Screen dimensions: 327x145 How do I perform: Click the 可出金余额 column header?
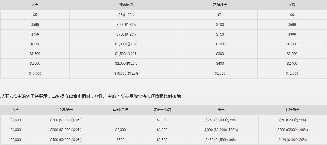click(162, 110)
